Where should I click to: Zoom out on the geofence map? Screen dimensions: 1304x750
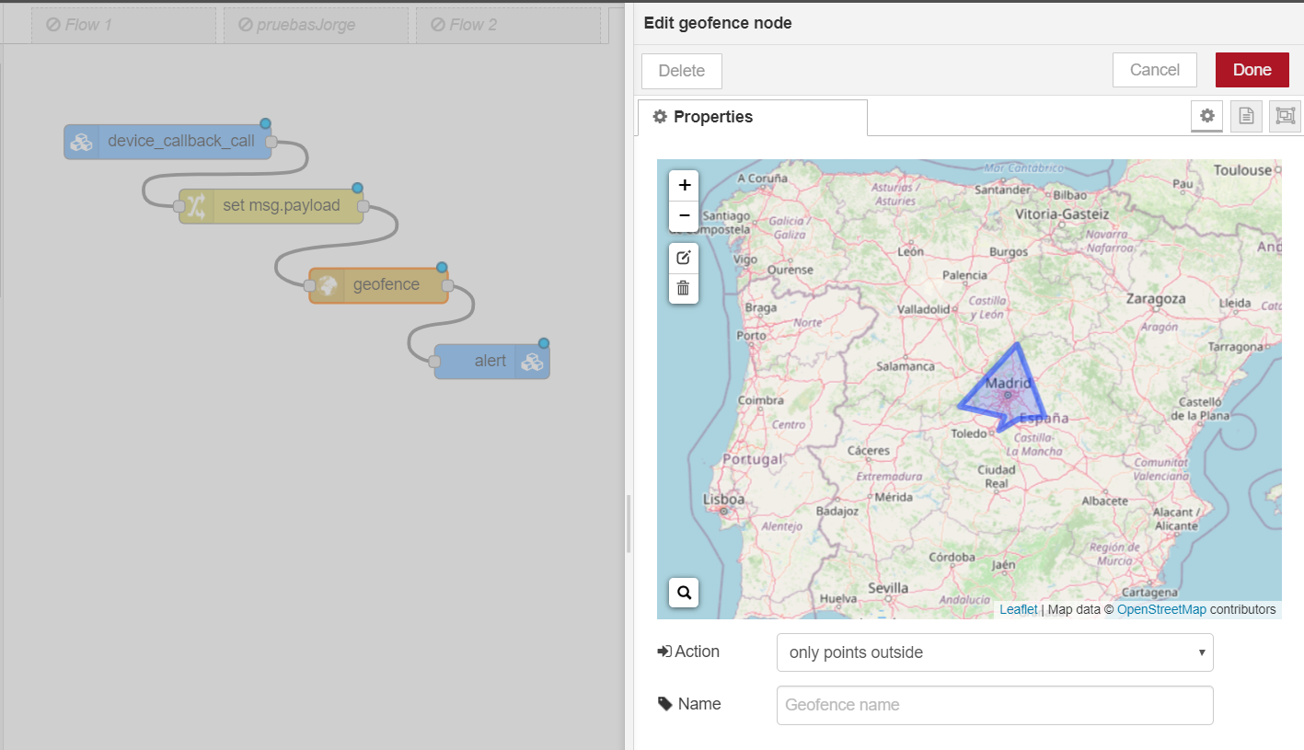684,216
